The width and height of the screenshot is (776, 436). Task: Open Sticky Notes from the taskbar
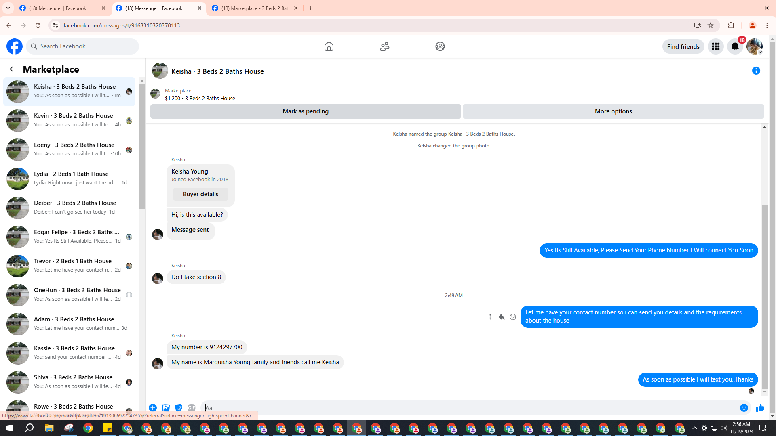108,428
